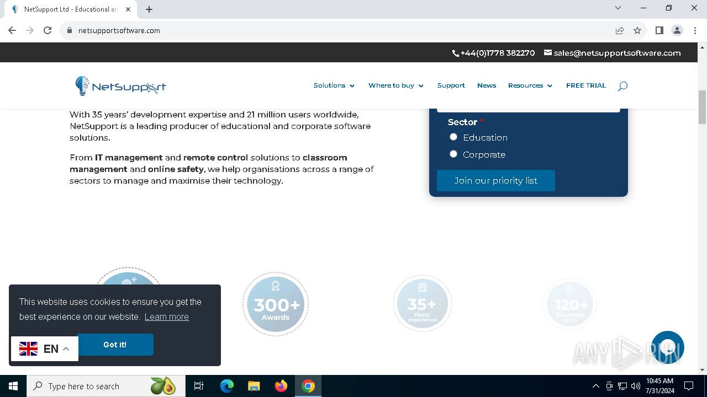Open the notification center icon
Image resolution: width=707 pixels, height=397 pixels.
coord(689,386)
